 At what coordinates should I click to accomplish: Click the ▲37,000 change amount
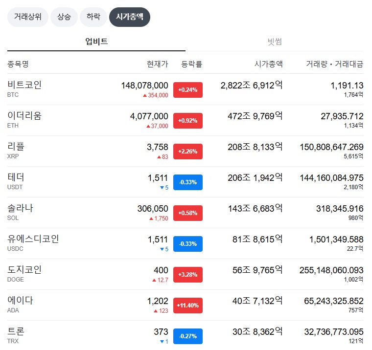[x=157, y=126]
